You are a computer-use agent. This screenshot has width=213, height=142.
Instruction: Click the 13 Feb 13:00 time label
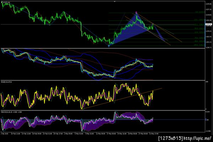26,134
